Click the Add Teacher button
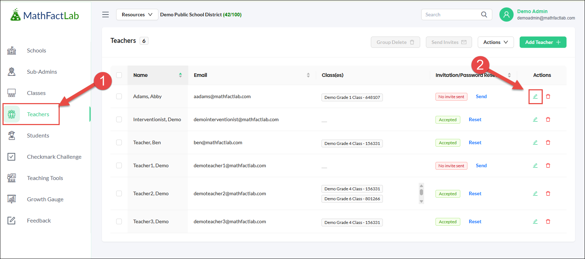585x259 pixels. (x=543, y=42)
